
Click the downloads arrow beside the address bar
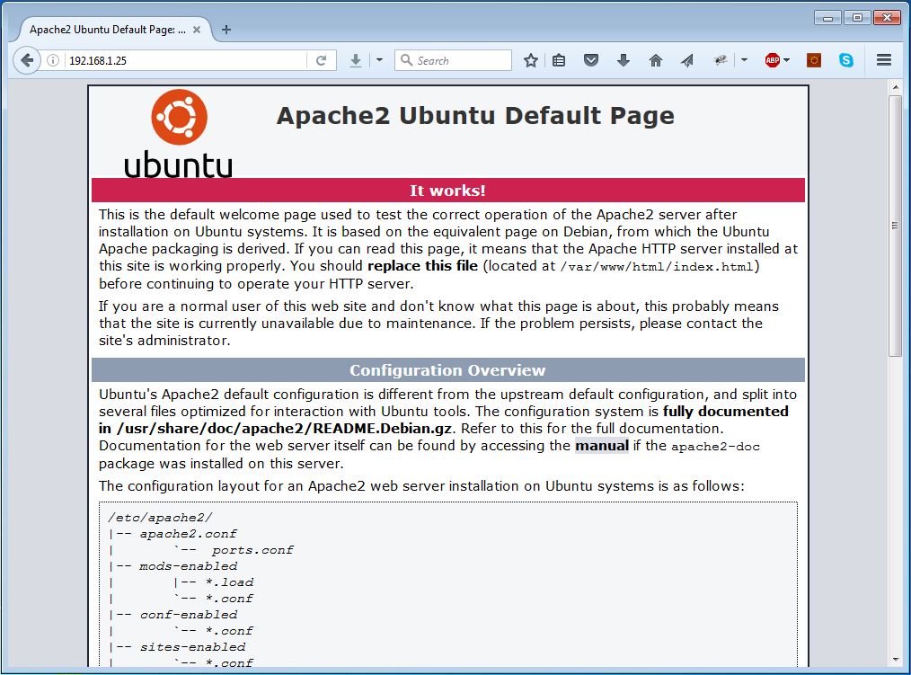356,60
